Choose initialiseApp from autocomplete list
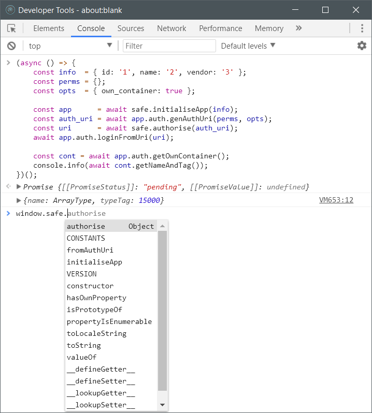 tap(94, 262)
